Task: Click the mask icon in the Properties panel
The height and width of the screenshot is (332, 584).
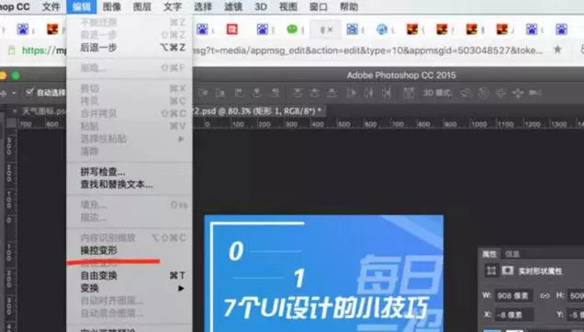Action: click(508, 270)
